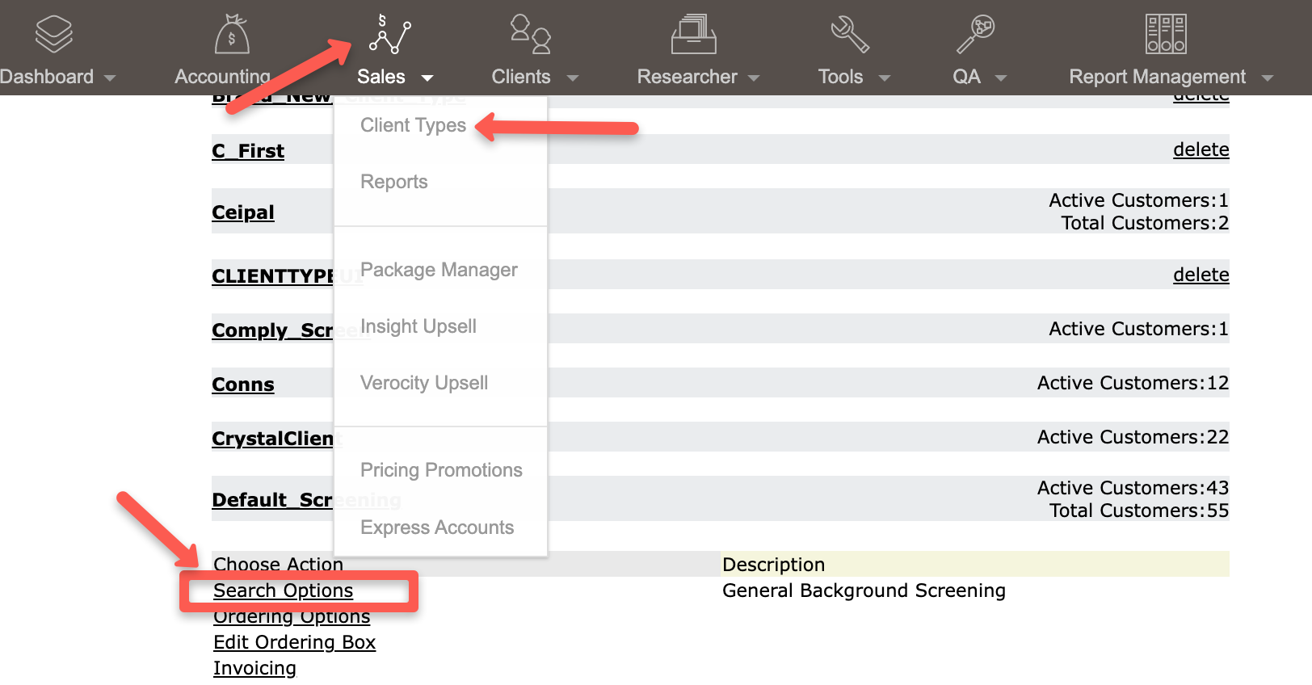This screenshot has height=685, width=1312.
Task: Follow the Edit Ordering Box link
Action: coord(294,642)
